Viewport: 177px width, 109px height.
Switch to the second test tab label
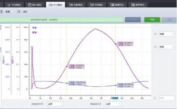click(x=37, y=5)
